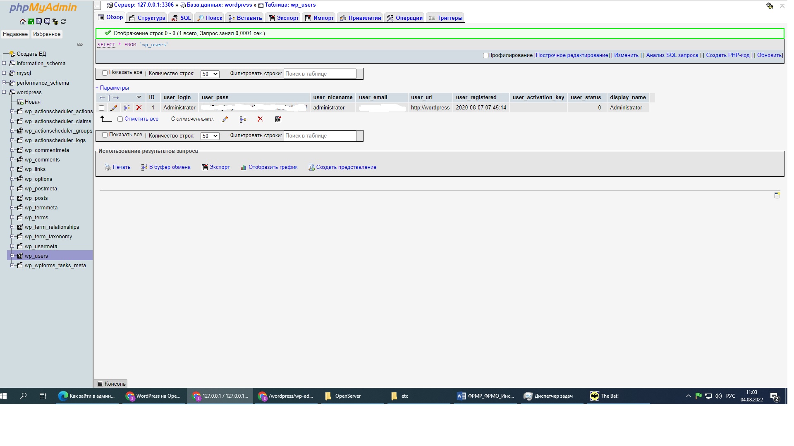Reload navigation panel with the refresh icon

click(63, 21)
